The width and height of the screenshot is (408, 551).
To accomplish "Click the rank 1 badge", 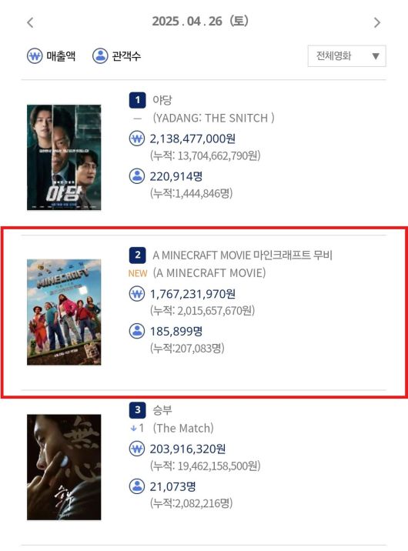I will click(137, 100).
